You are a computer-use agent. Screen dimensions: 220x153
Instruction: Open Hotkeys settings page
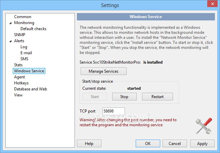click(x=21, y=83)
